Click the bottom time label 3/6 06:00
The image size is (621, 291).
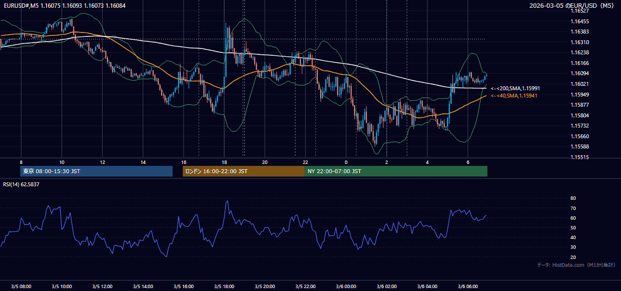468,286
